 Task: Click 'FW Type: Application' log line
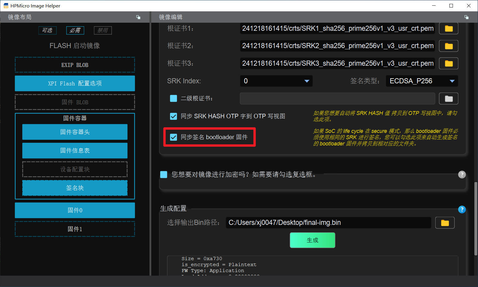point(213,271)
